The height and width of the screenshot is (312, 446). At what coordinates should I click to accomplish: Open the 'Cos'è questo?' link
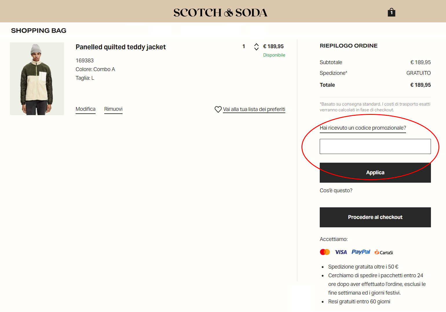tap(336, 190)
